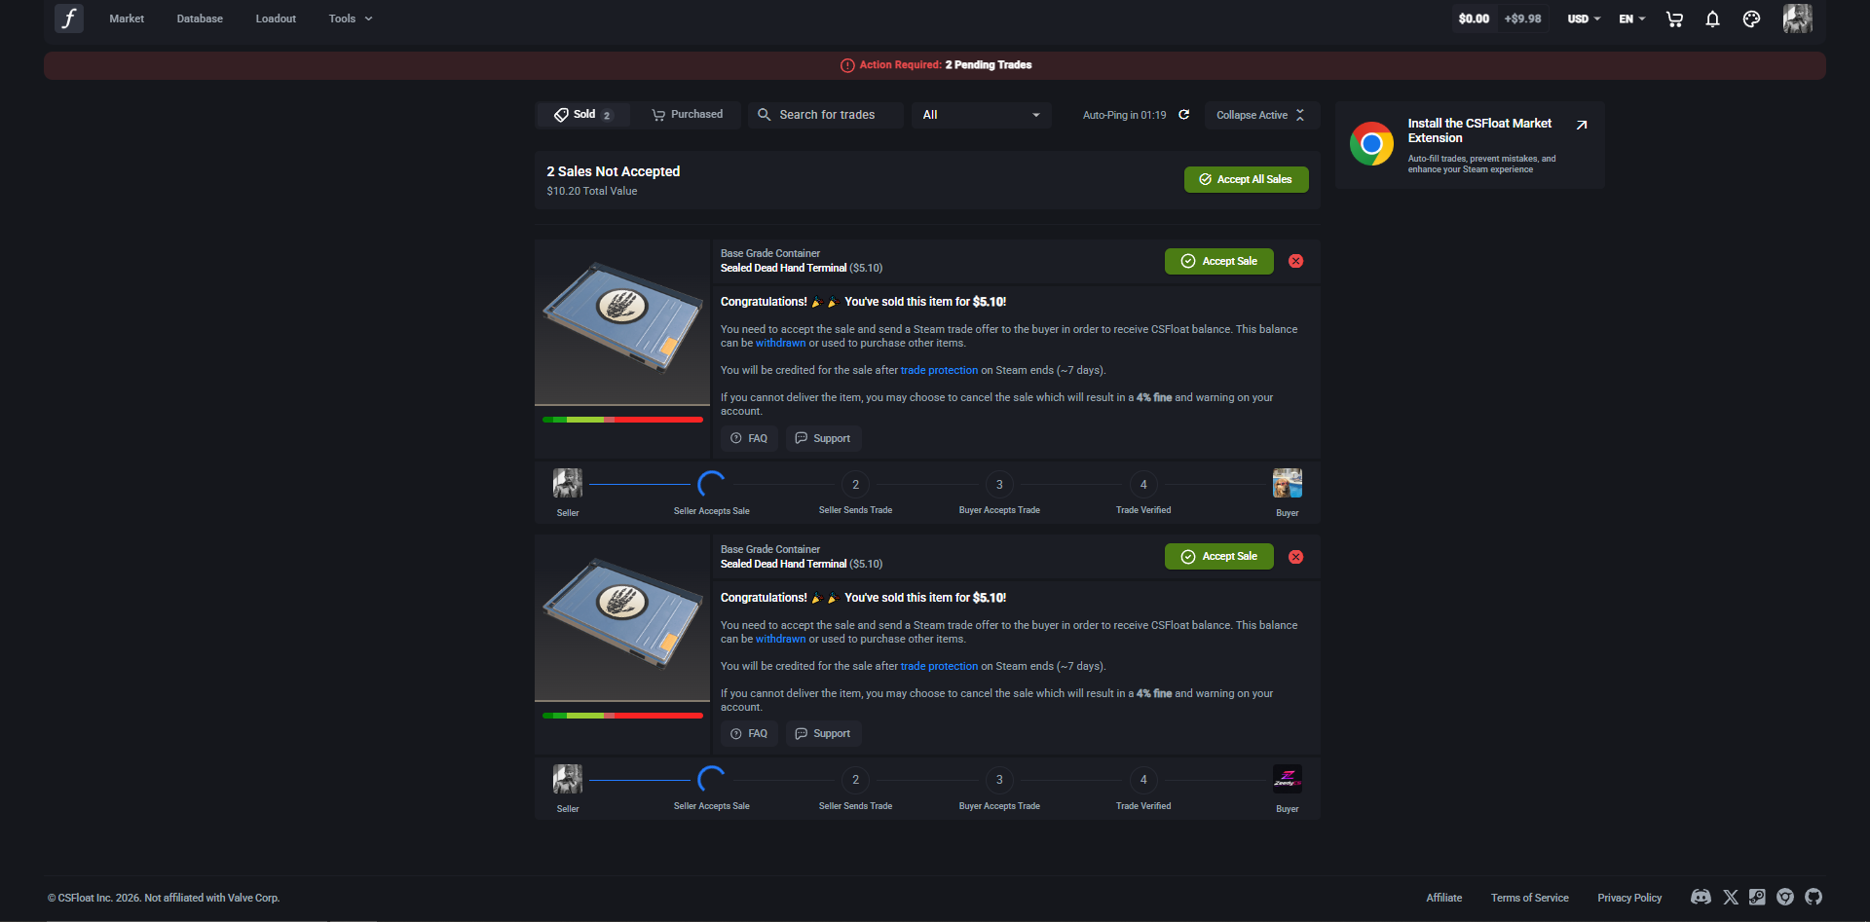Click the "$10.20 Total Value" text
Screen dimensions: 1870x922
pyautogui.click(x=592, y=191)
